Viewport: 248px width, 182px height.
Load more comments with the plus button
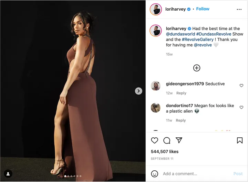click(197, 68)
